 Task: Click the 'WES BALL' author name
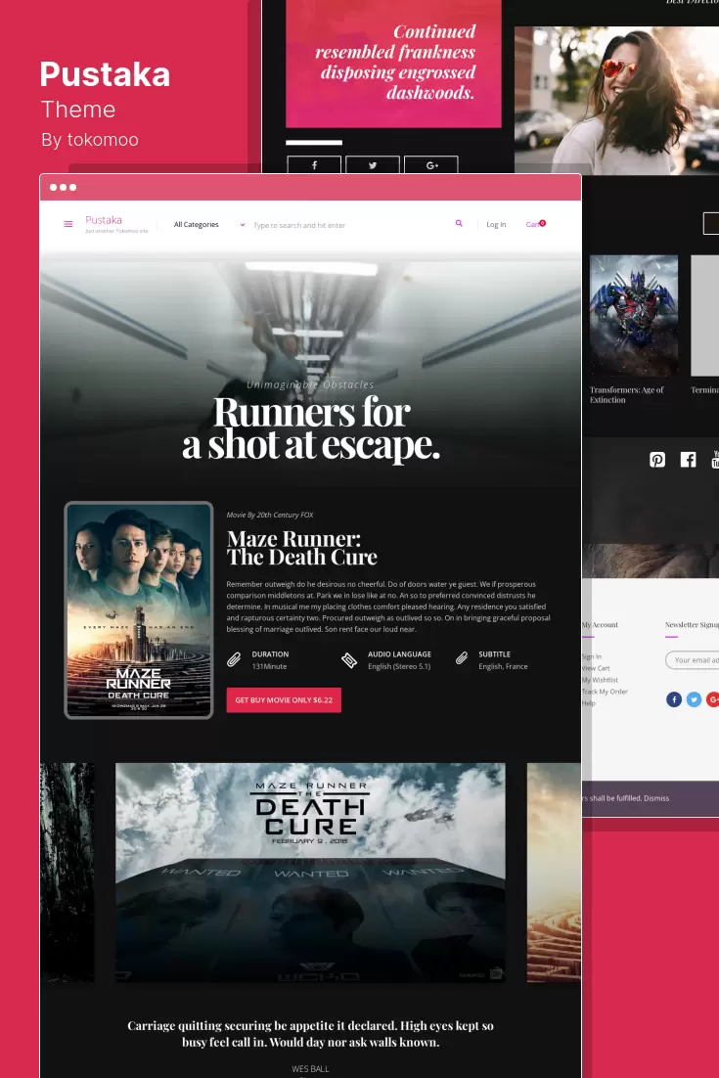[x=311, y=1069]
